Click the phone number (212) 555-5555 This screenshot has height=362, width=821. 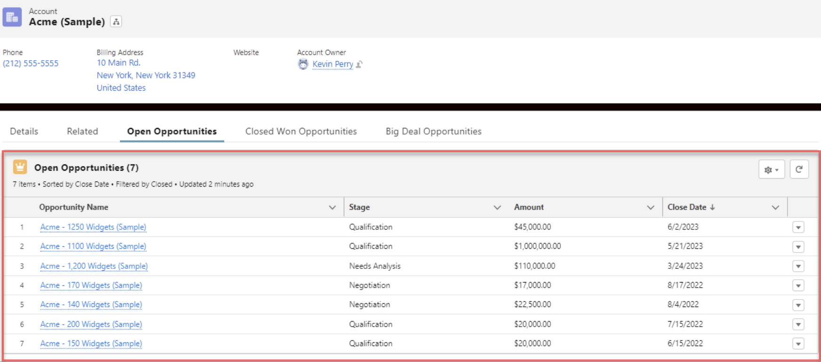[x=31, y=63]
